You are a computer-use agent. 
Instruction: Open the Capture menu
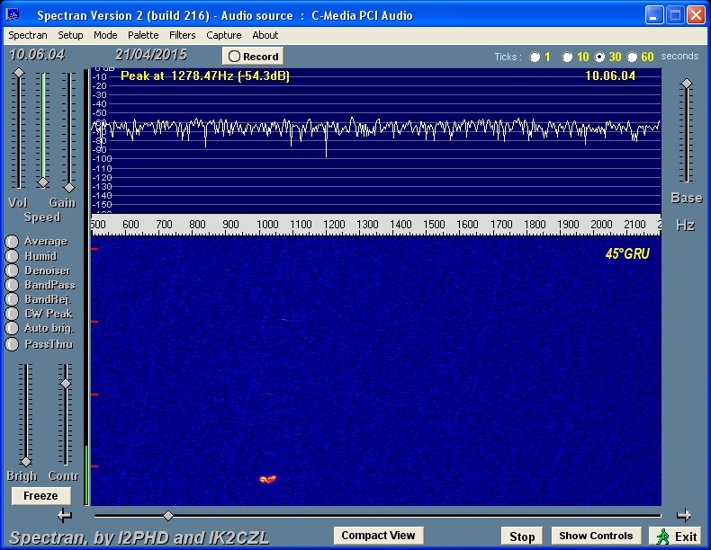(x=223, y=35)
